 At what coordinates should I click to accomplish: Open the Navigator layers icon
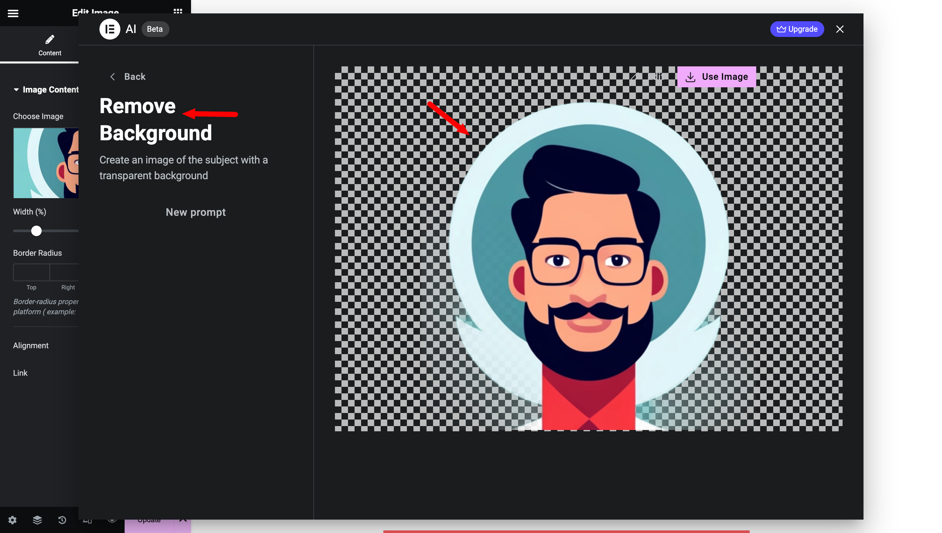37,520
